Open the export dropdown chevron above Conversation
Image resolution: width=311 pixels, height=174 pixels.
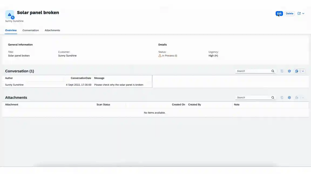pyautogui.click(x=303, y=71)
